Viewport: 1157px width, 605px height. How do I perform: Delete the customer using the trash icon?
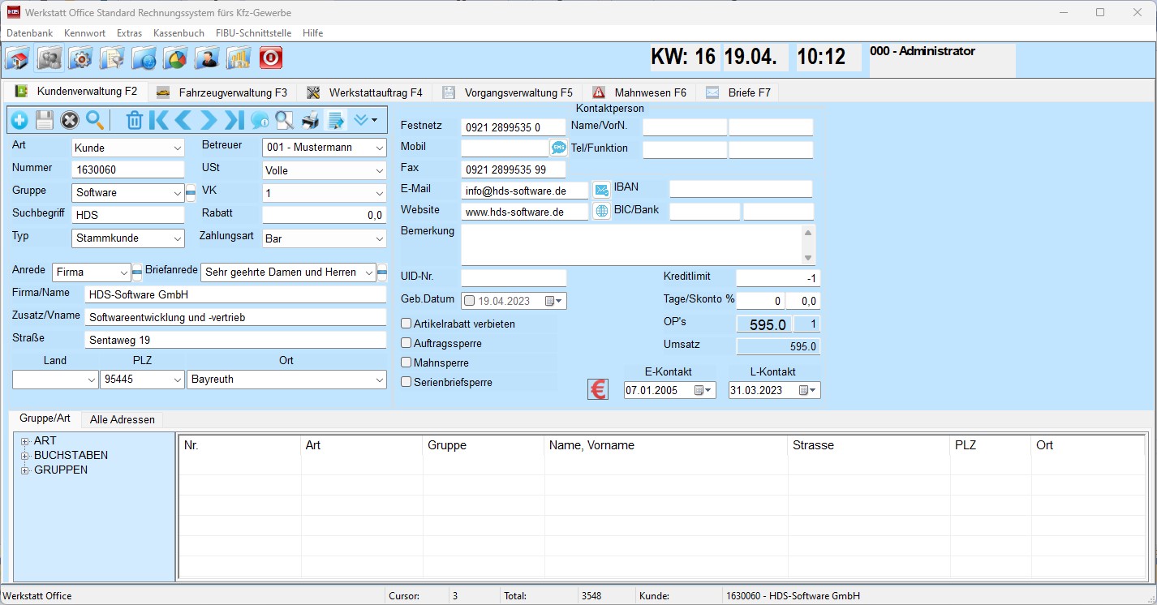135,121
